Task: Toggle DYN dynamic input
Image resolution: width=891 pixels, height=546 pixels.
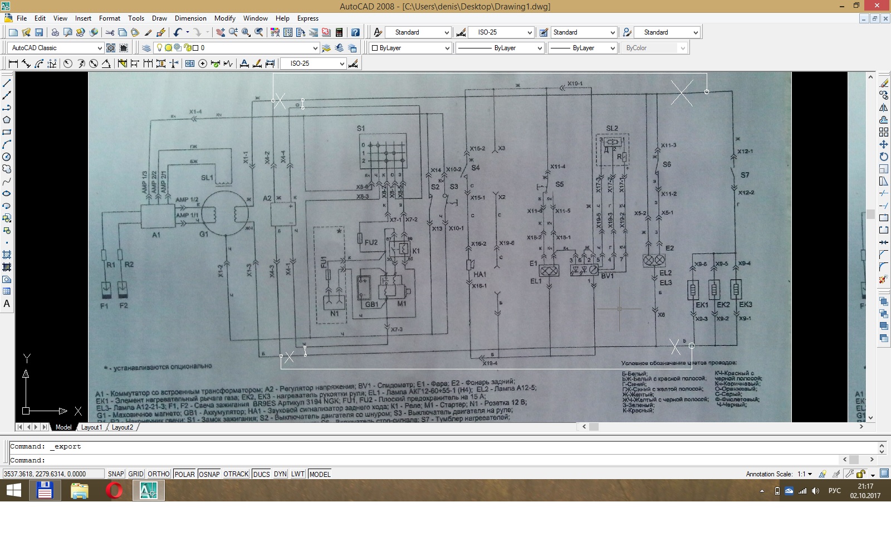Action: (x=280, y=474)
